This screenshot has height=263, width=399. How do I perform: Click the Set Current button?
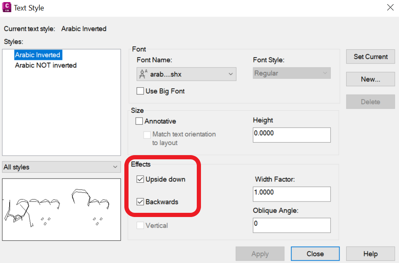[370, 56]
